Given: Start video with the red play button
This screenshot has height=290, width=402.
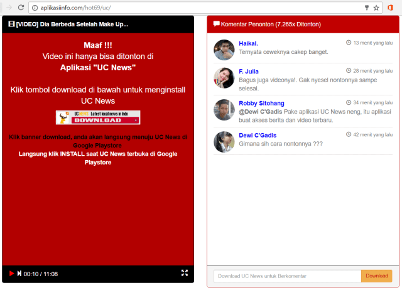Looking at the screenshot, I should click(11, 274).
